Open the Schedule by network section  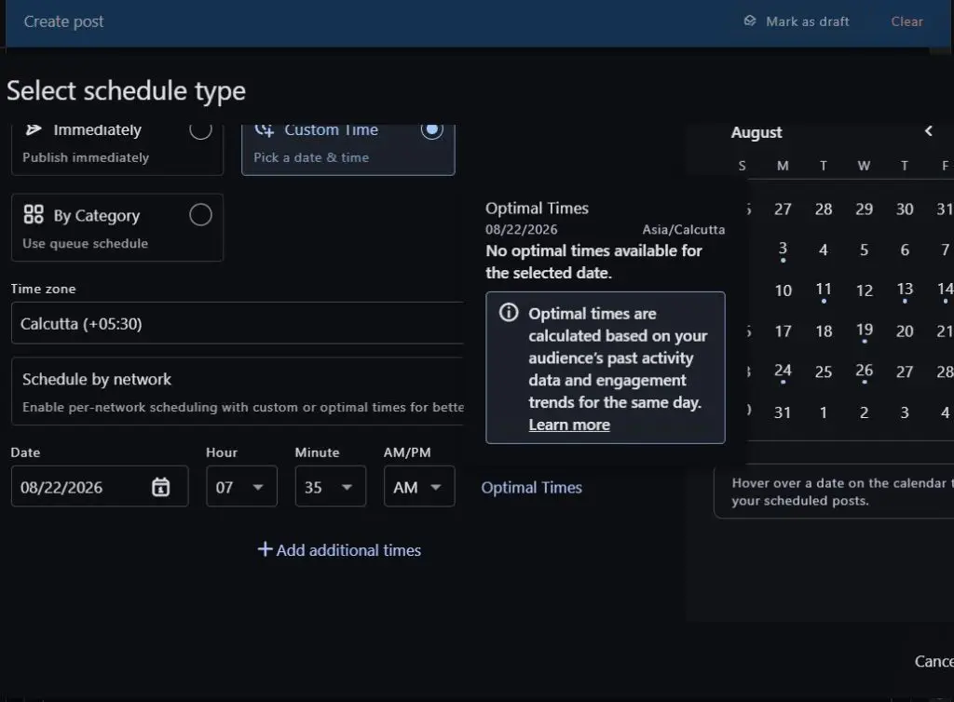pyautogui.click(x=238, y=391)
